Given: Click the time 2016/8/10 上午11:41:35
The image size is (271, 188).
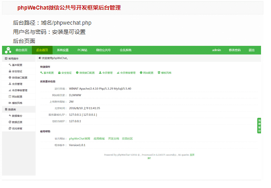Looking at the screenshot, I should point(84,108).
